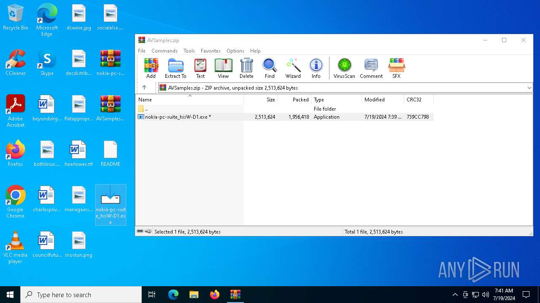Select the Adobe Acrobat desktop shortcut
Viewport: 540px width, 303px height.
coord(16,111)
